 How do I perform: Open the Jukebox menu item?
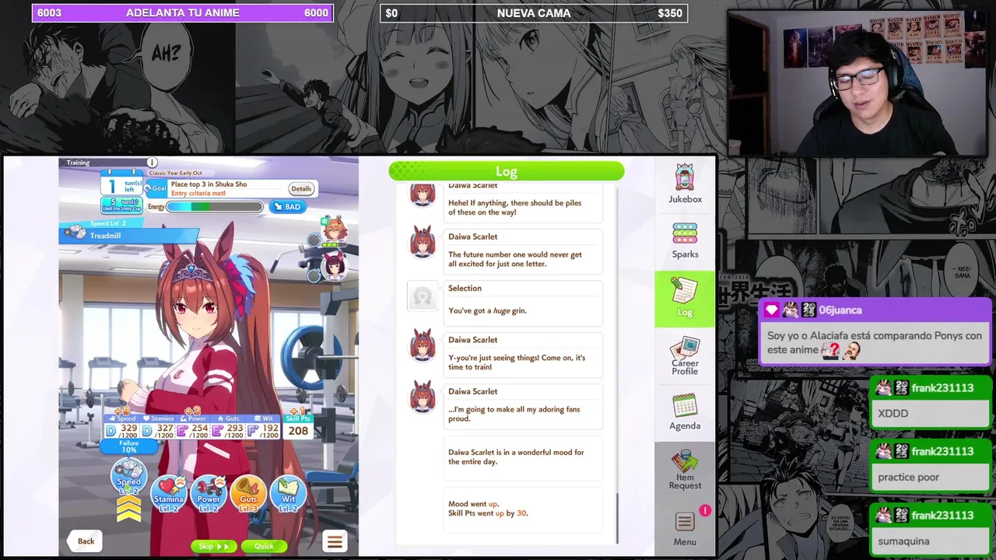[685, 184]
